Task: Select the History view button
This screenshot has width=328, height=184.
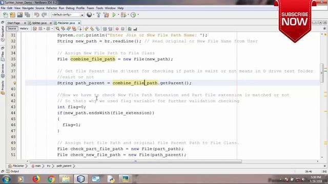Action: 24,29
